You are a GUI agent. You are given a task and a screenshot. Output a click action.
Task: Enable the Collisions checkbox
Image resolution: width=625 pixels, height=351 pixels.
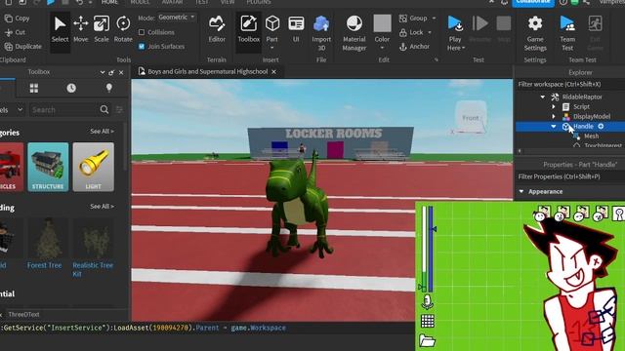(142, 32)
